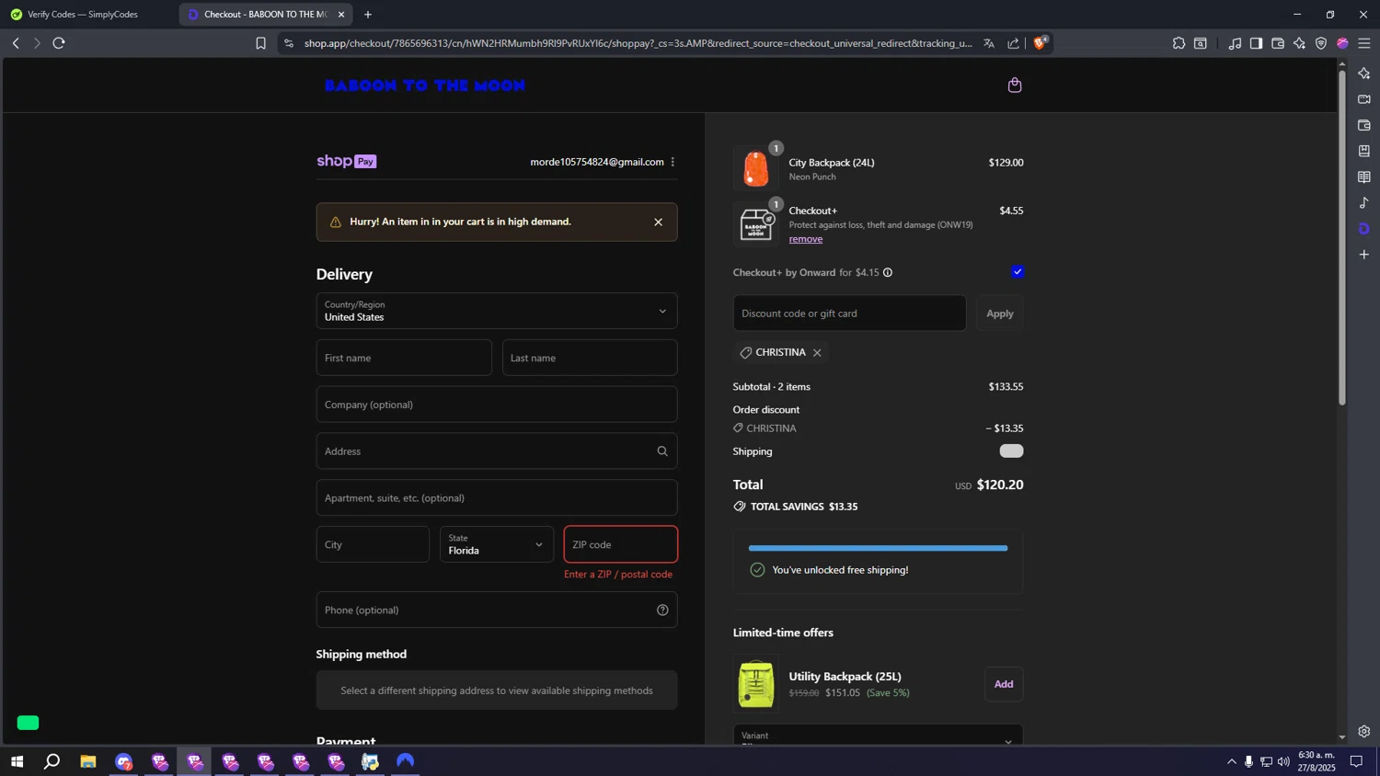Click the address bar URL
This screenshot has height=776, width=1380.
point(638,43)
